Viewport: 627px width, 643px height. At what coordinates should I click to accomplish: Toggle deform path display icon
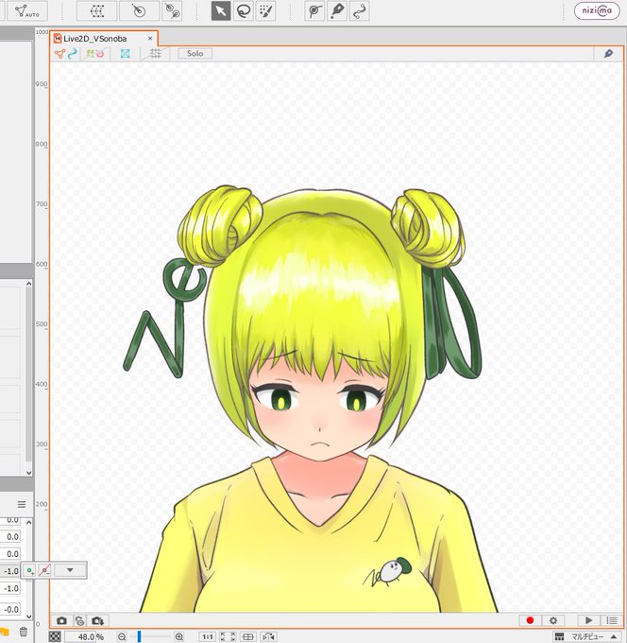(73, 54)
